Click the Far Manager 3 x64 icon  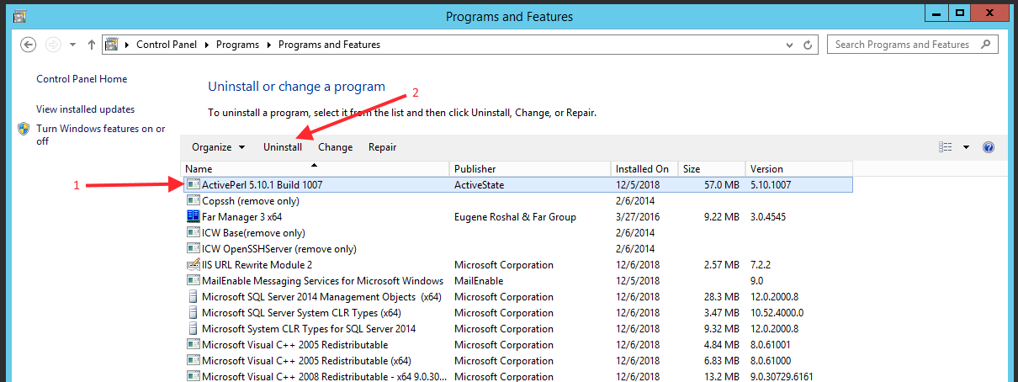(193, 217)
